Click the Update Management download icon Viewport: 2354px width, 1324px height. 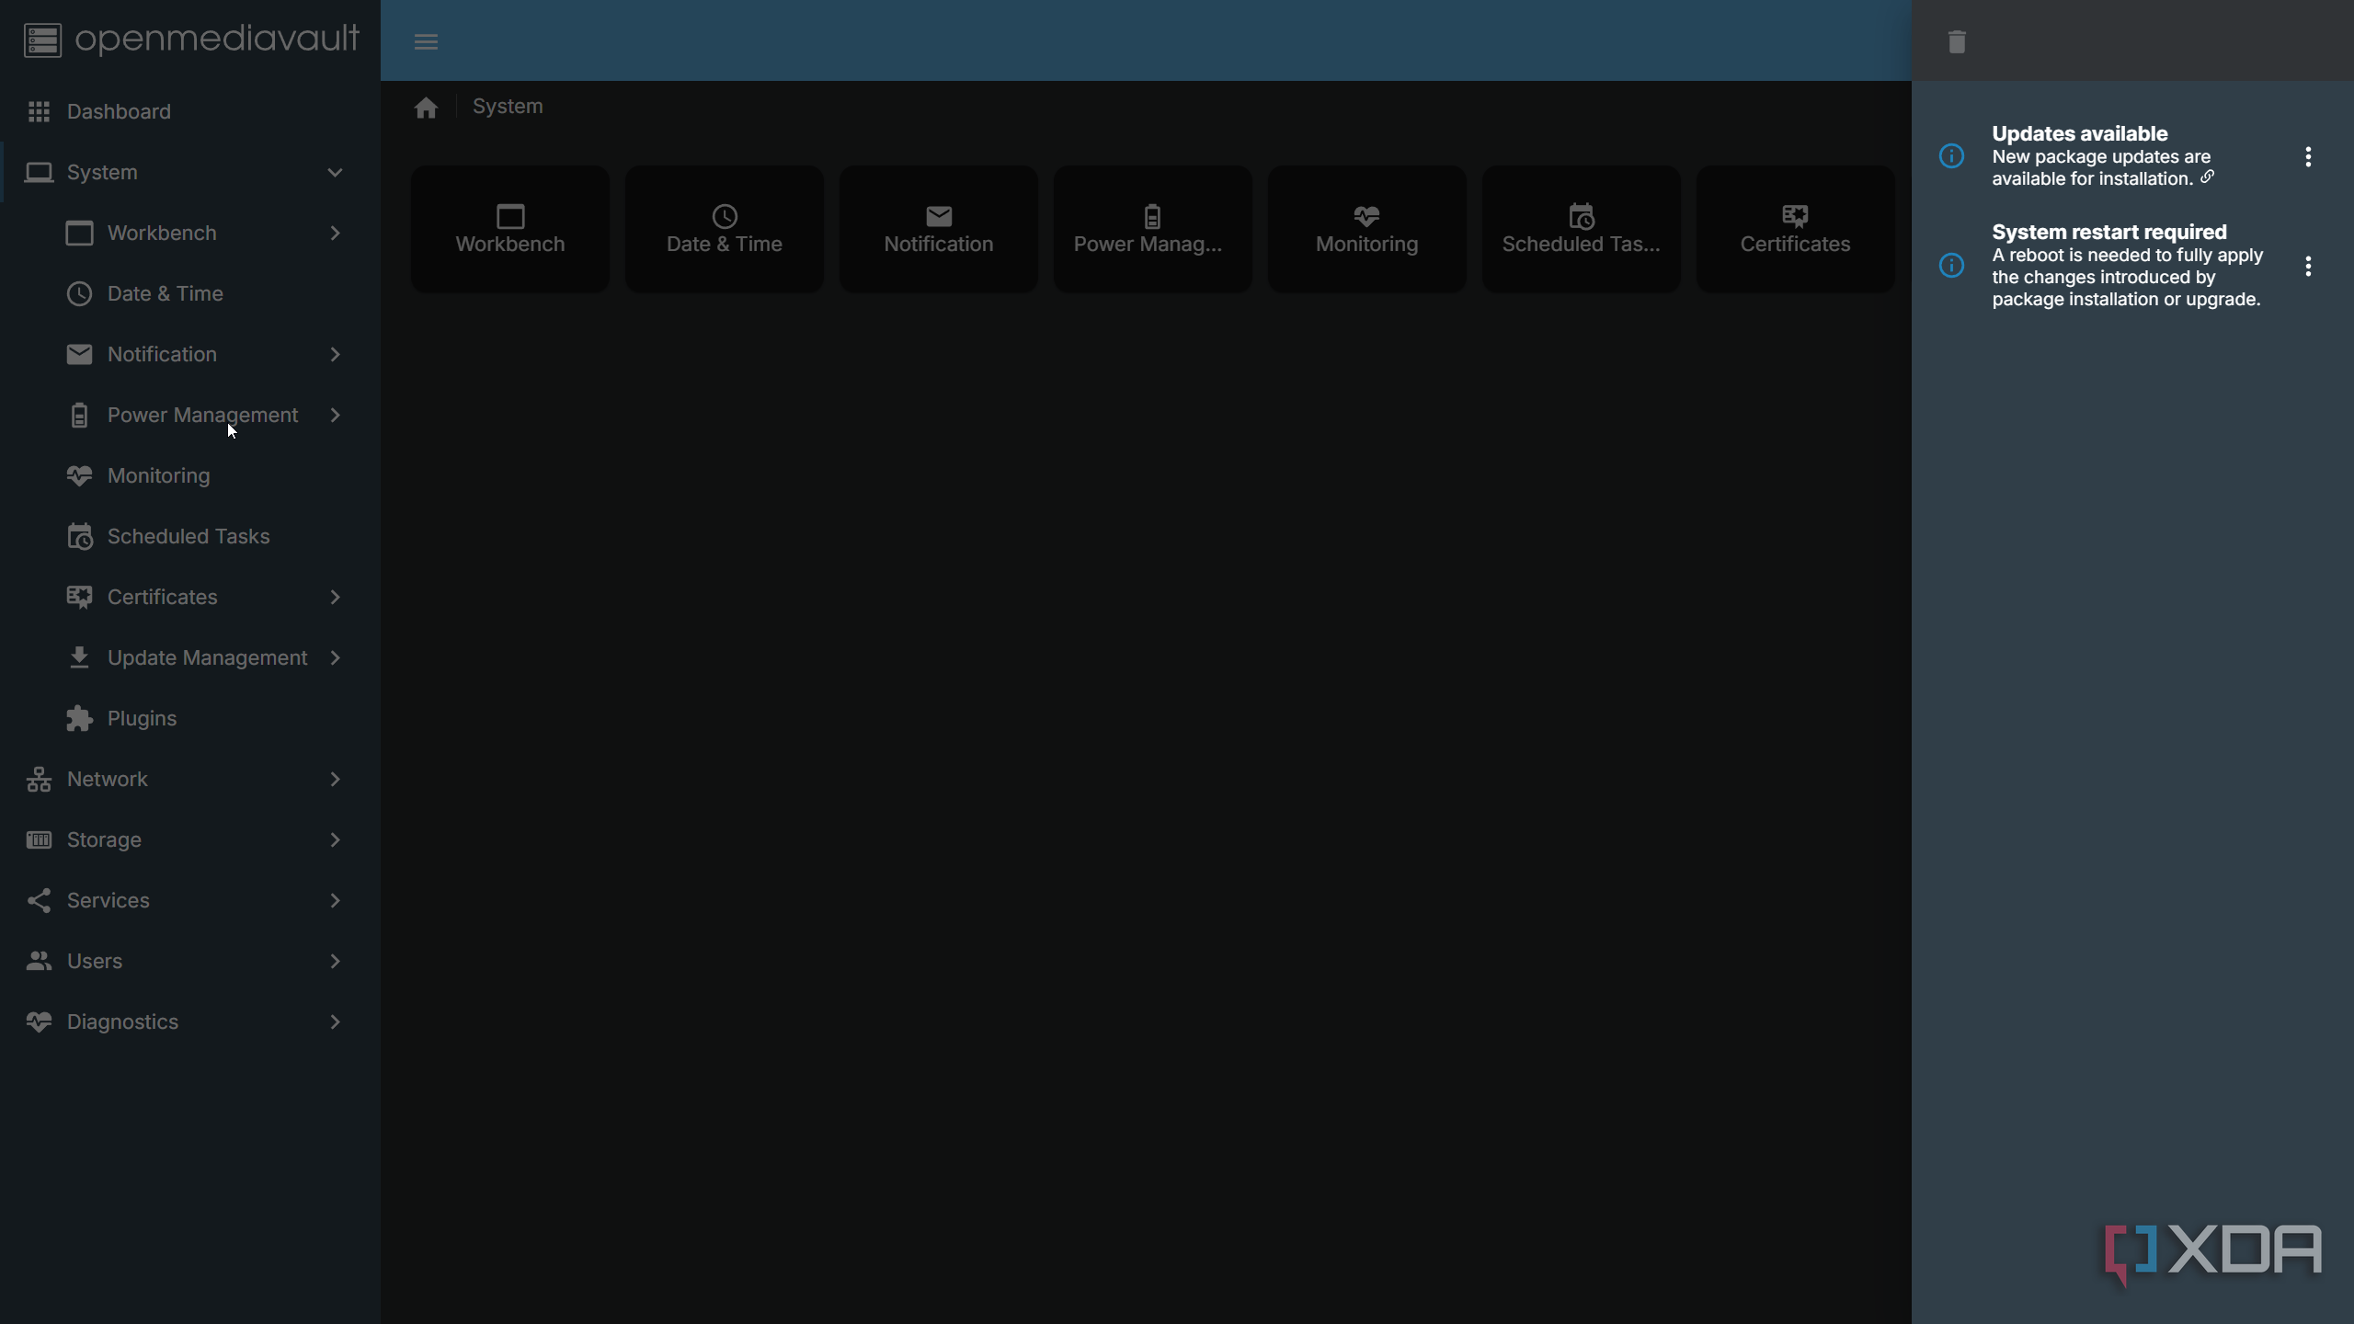point(79,657)
